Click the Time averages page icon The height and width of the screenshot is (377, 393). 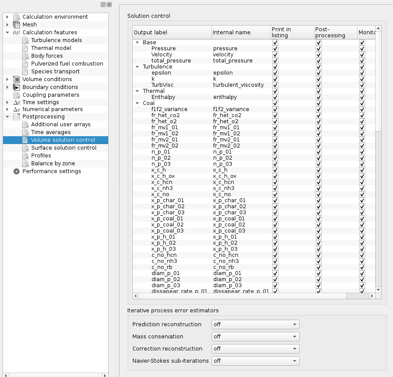25,132
